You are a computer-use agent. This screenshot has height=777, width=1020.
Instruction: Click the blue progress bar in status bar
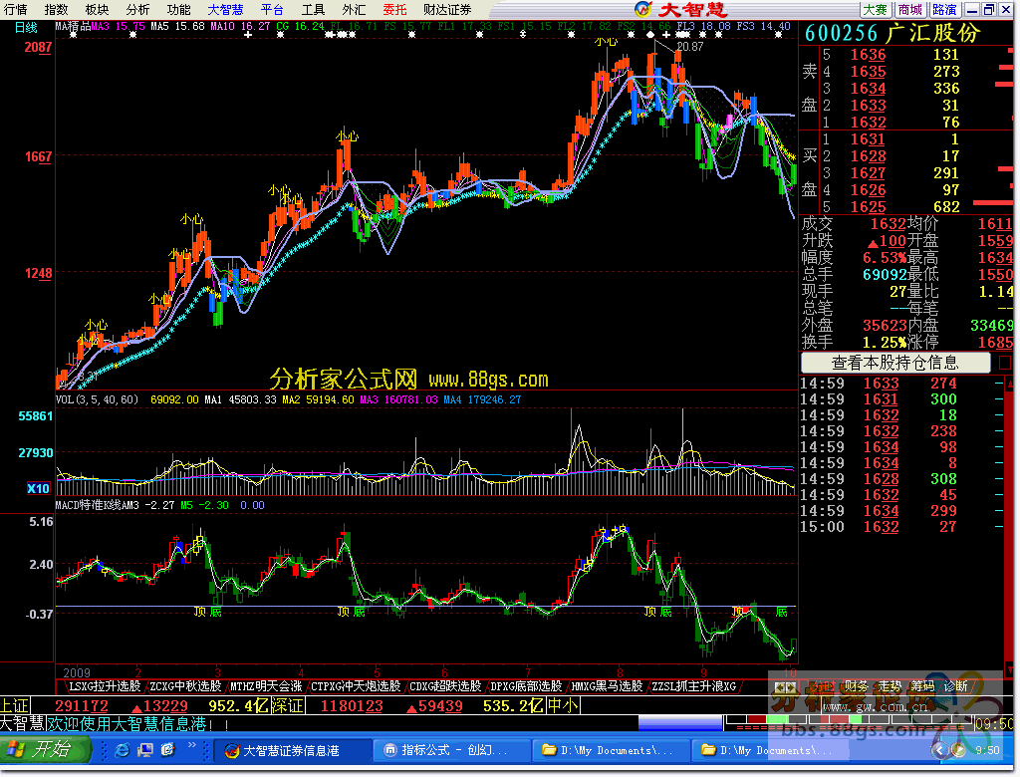[680, 723]
